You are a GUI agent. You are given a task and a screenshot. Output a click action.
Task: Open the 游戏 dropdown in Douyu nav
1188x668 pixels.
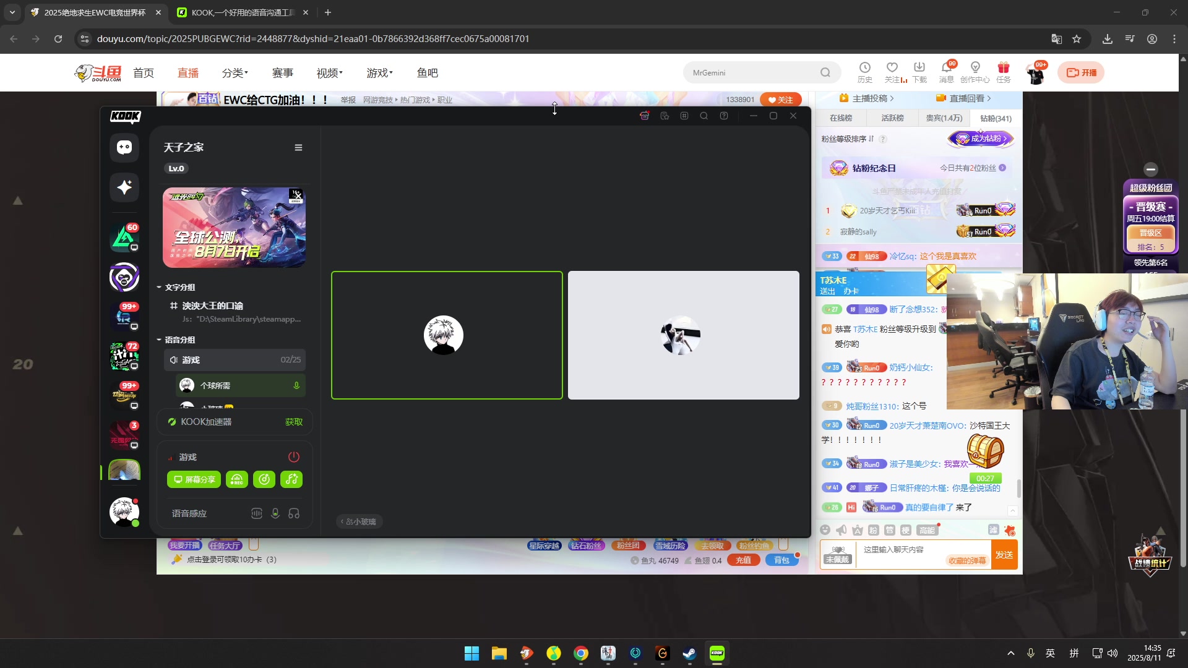tap(379, 73)
